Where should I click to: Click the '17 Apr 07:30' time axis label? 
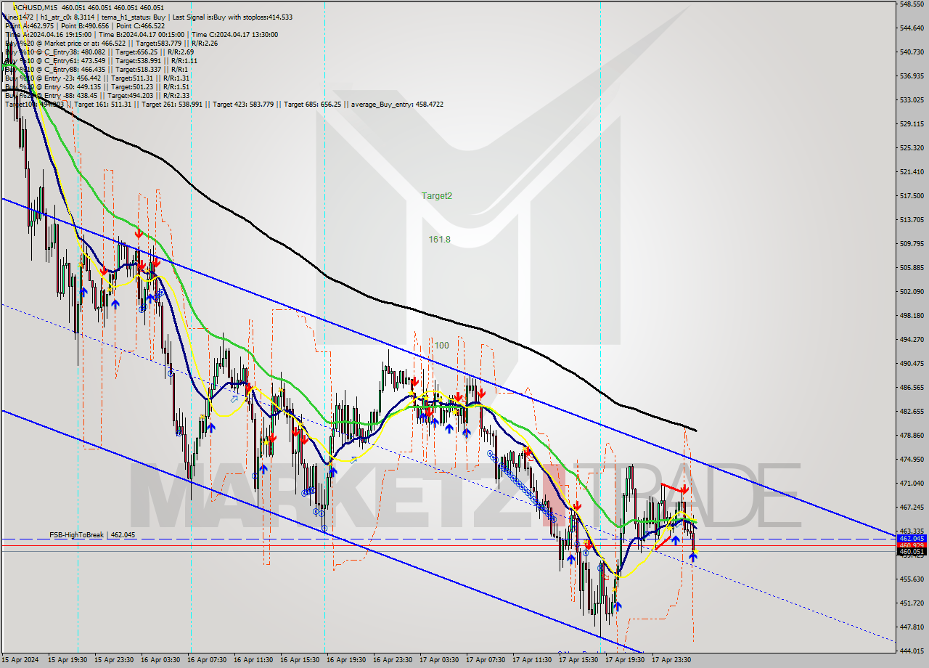486,660
